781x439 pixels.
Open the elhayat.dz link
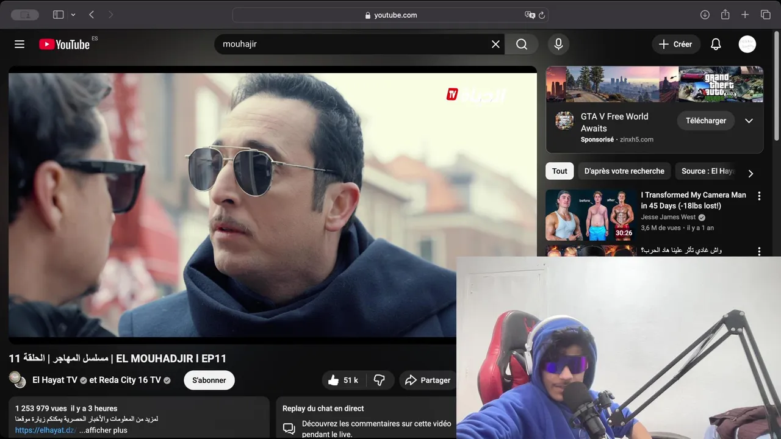[45, 430]
